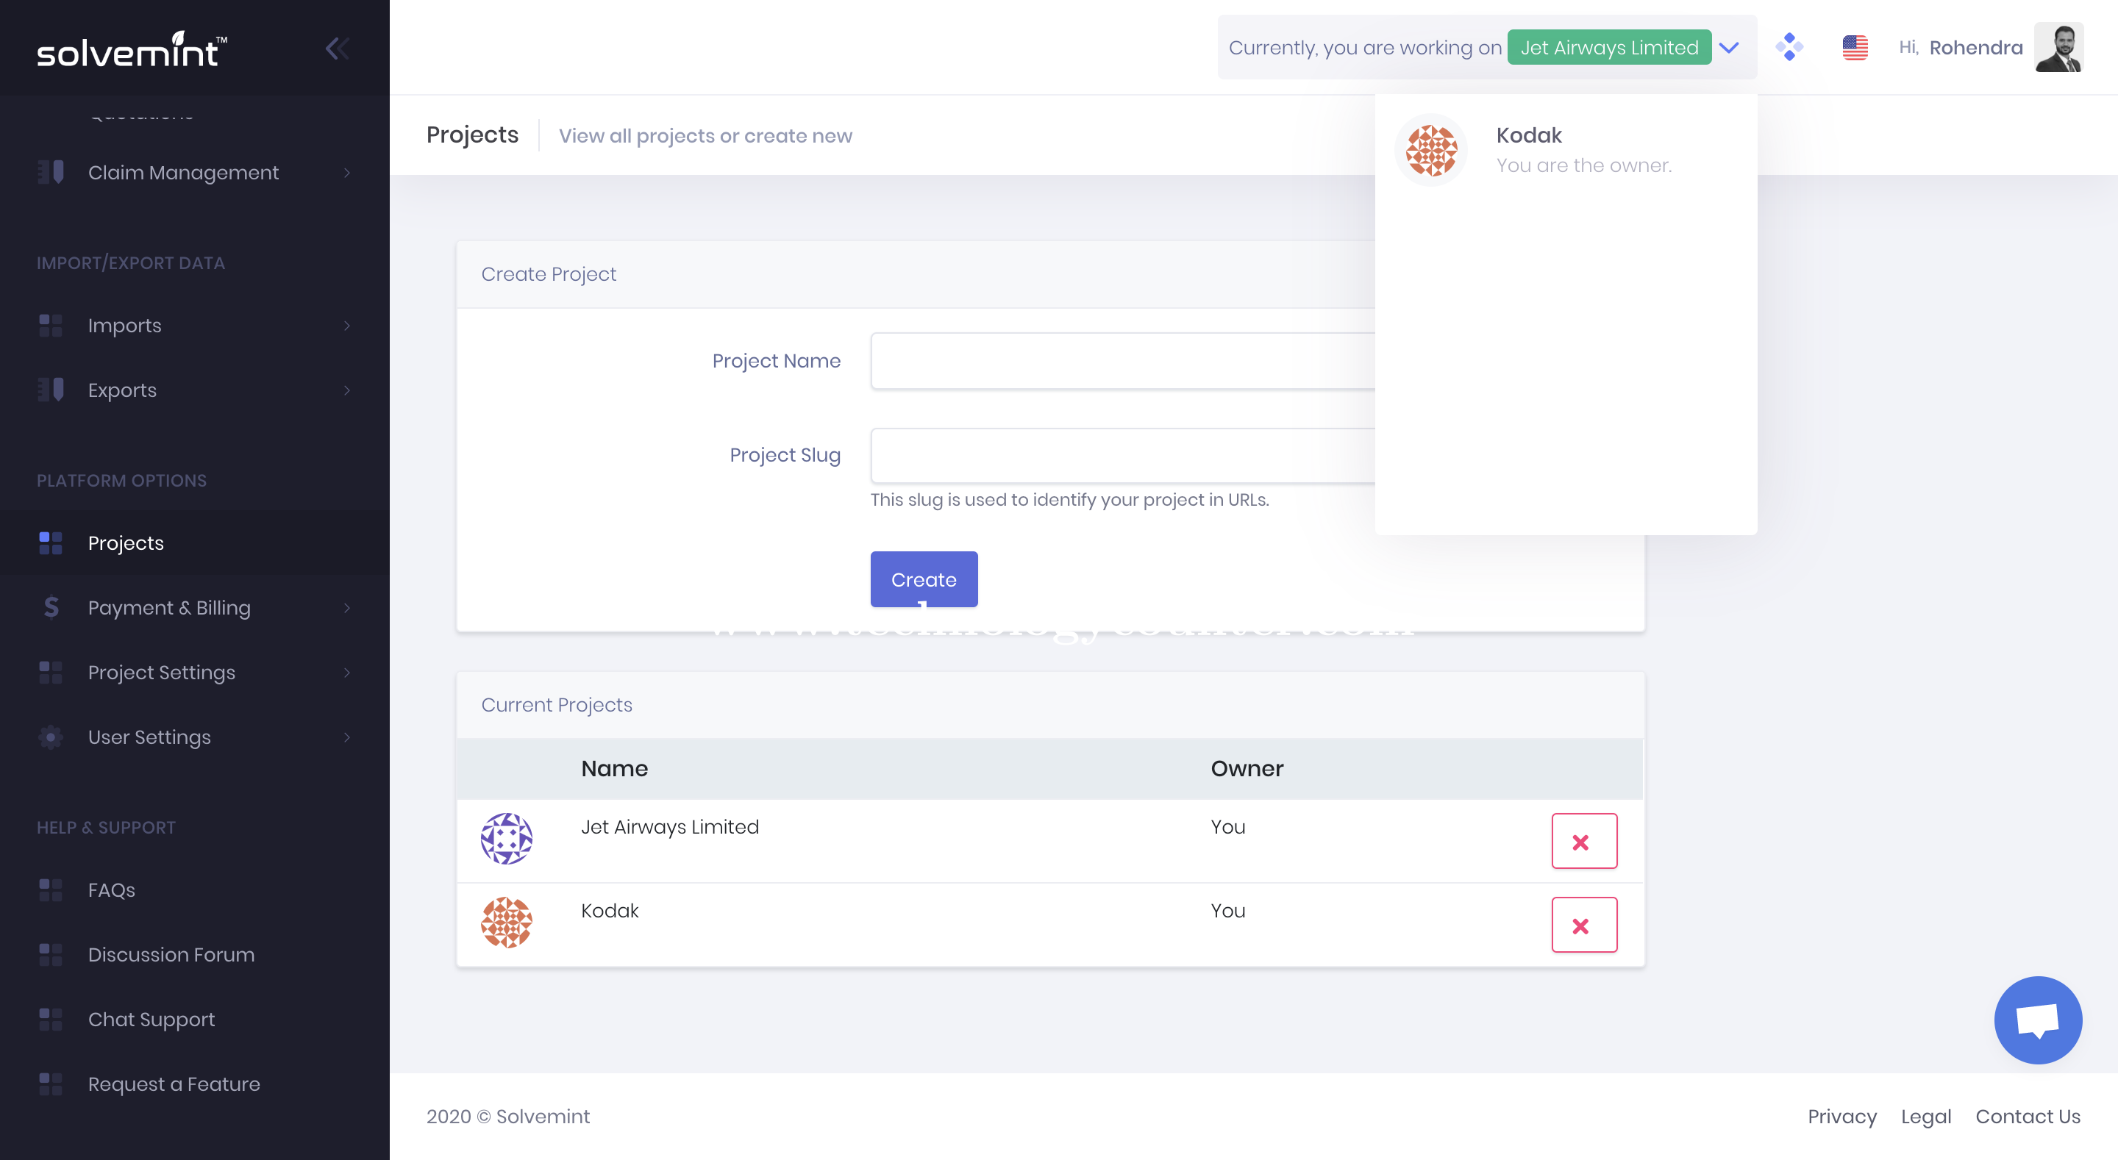The image size is (2118, 1160).
Task: Expand Project Settings chevron
Action: [347, 673]
